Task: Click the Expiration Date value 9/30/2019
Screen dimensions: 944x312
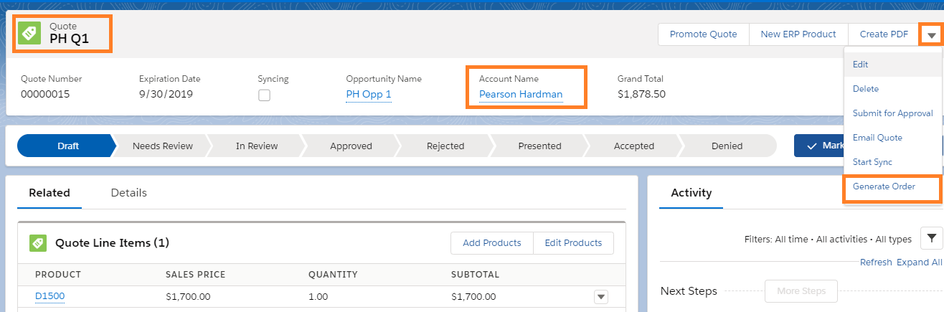Action: click(x=166, y=94)
